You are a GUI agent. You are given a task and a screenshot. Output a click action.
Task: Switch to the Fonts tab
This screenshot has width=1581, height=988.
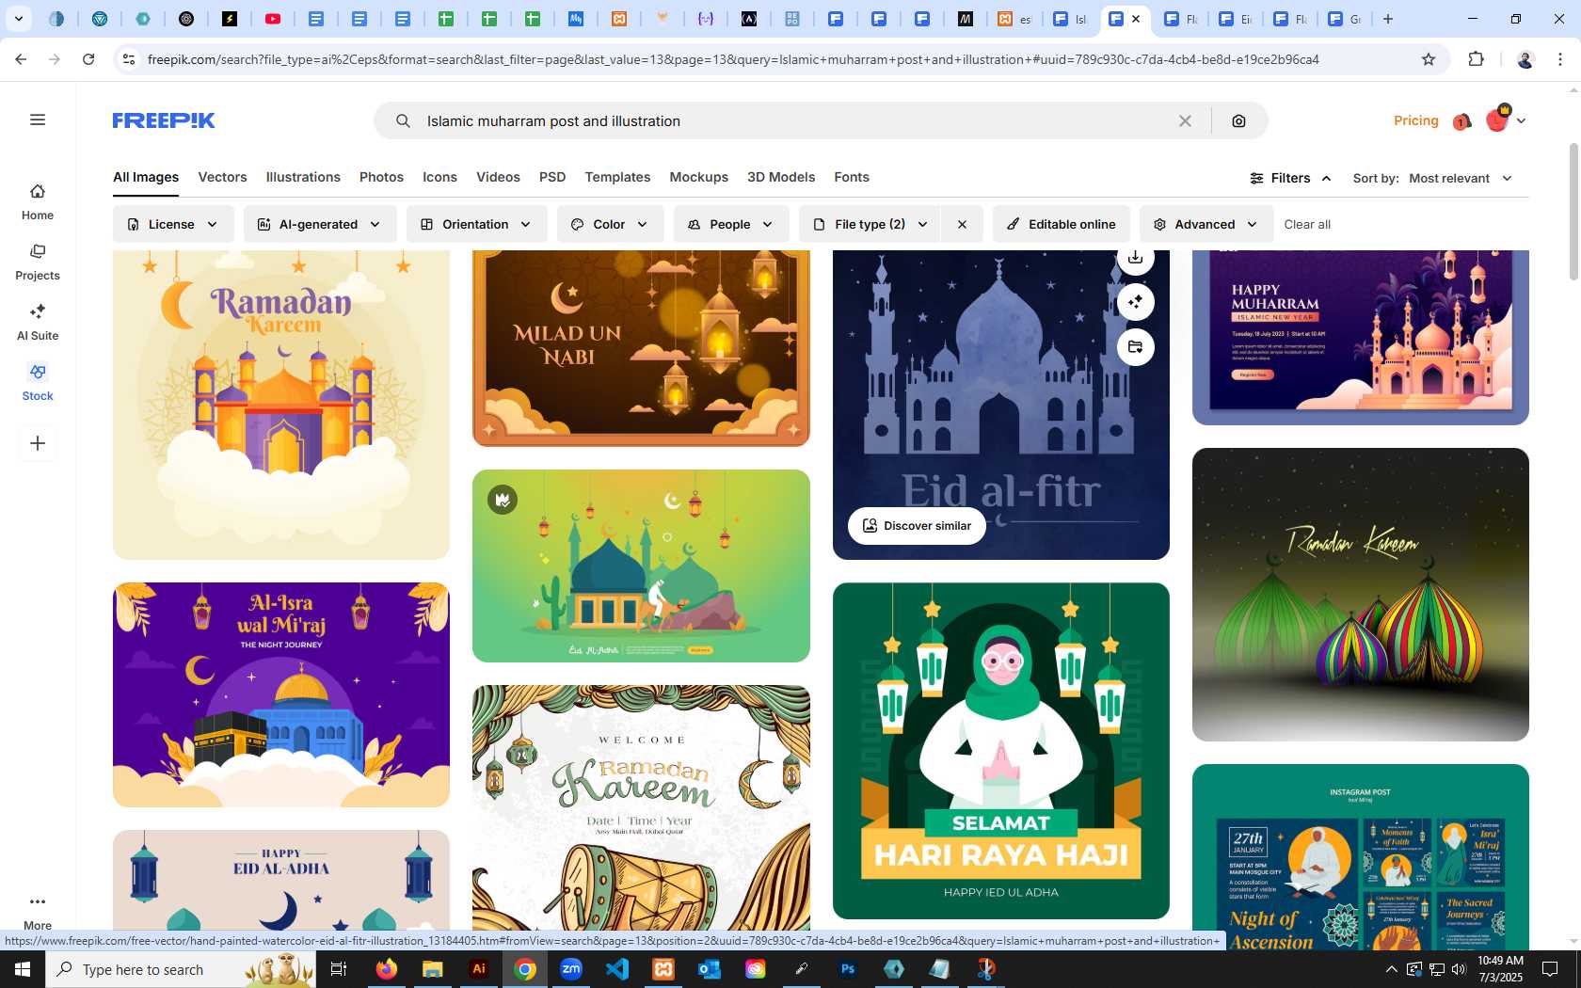(852, 177)
